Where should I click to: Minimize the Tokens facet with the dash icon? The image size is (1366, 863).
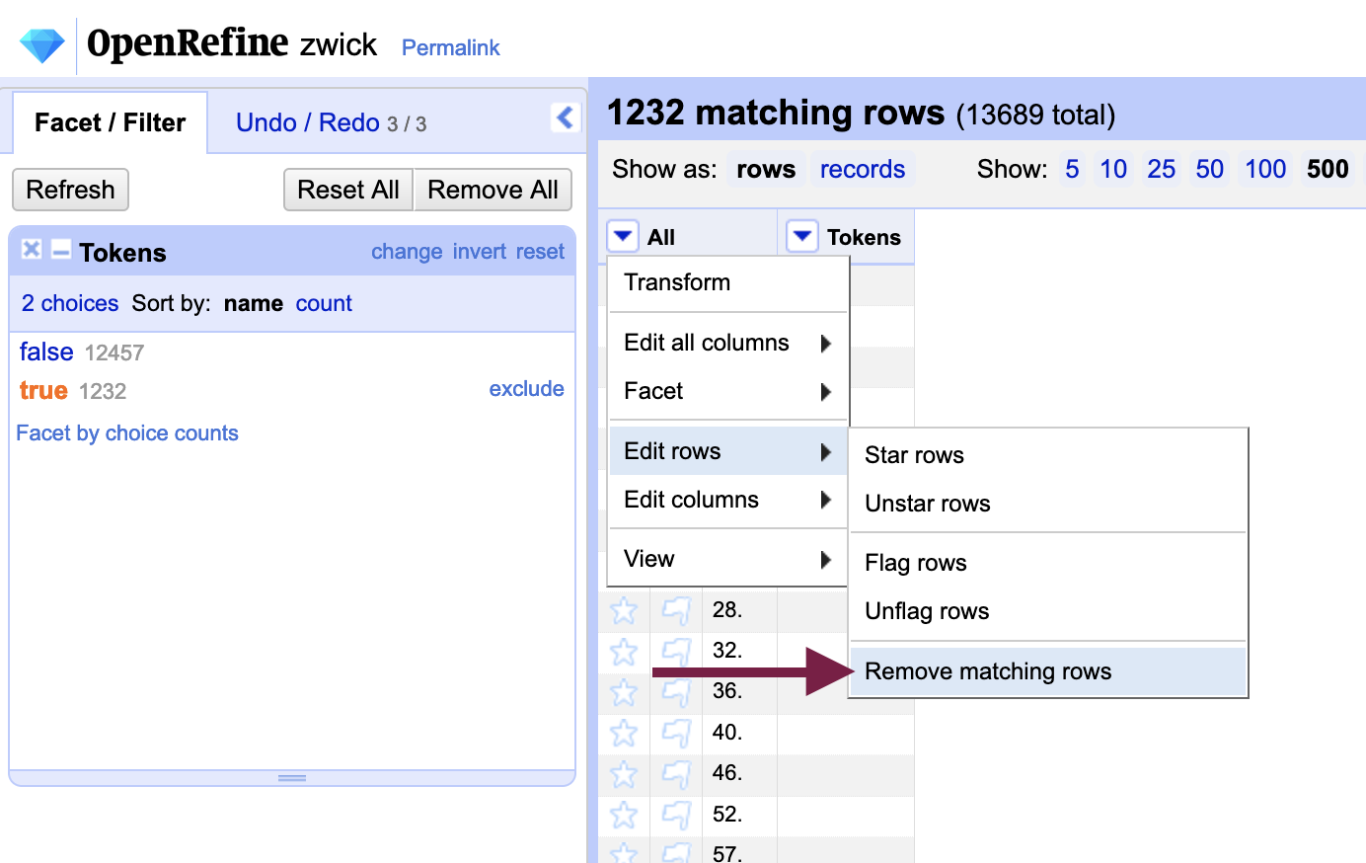pos(61,250)
